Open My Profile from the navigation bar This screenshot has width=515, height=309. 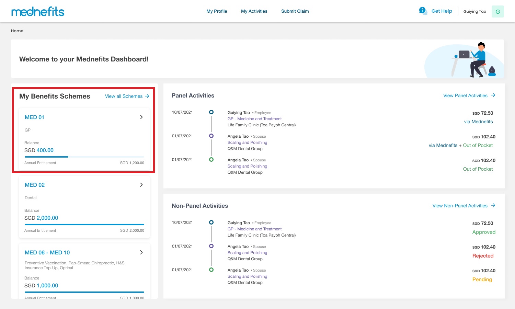coord(217,11)
